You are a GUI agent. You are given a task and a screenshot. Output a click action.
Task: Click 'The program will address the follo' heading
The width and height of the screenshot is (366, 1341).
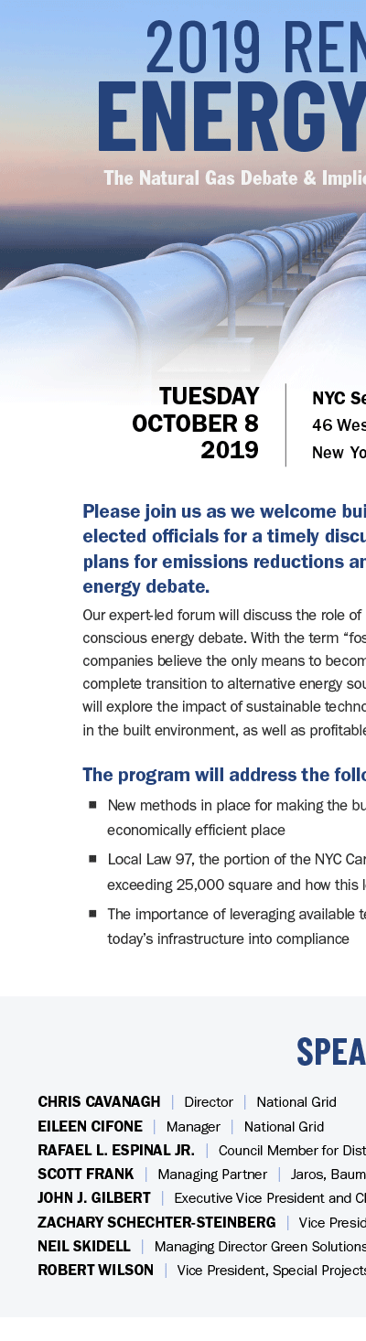224,775
